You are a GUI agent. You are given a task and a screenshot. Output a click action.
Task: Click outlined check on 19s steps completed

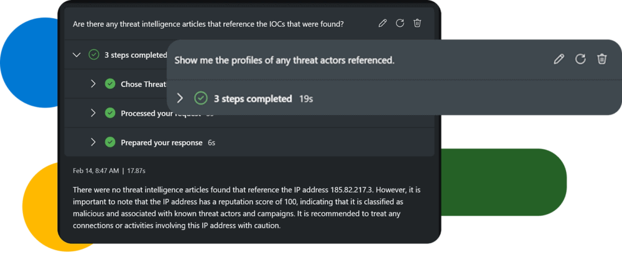point(201,98)
